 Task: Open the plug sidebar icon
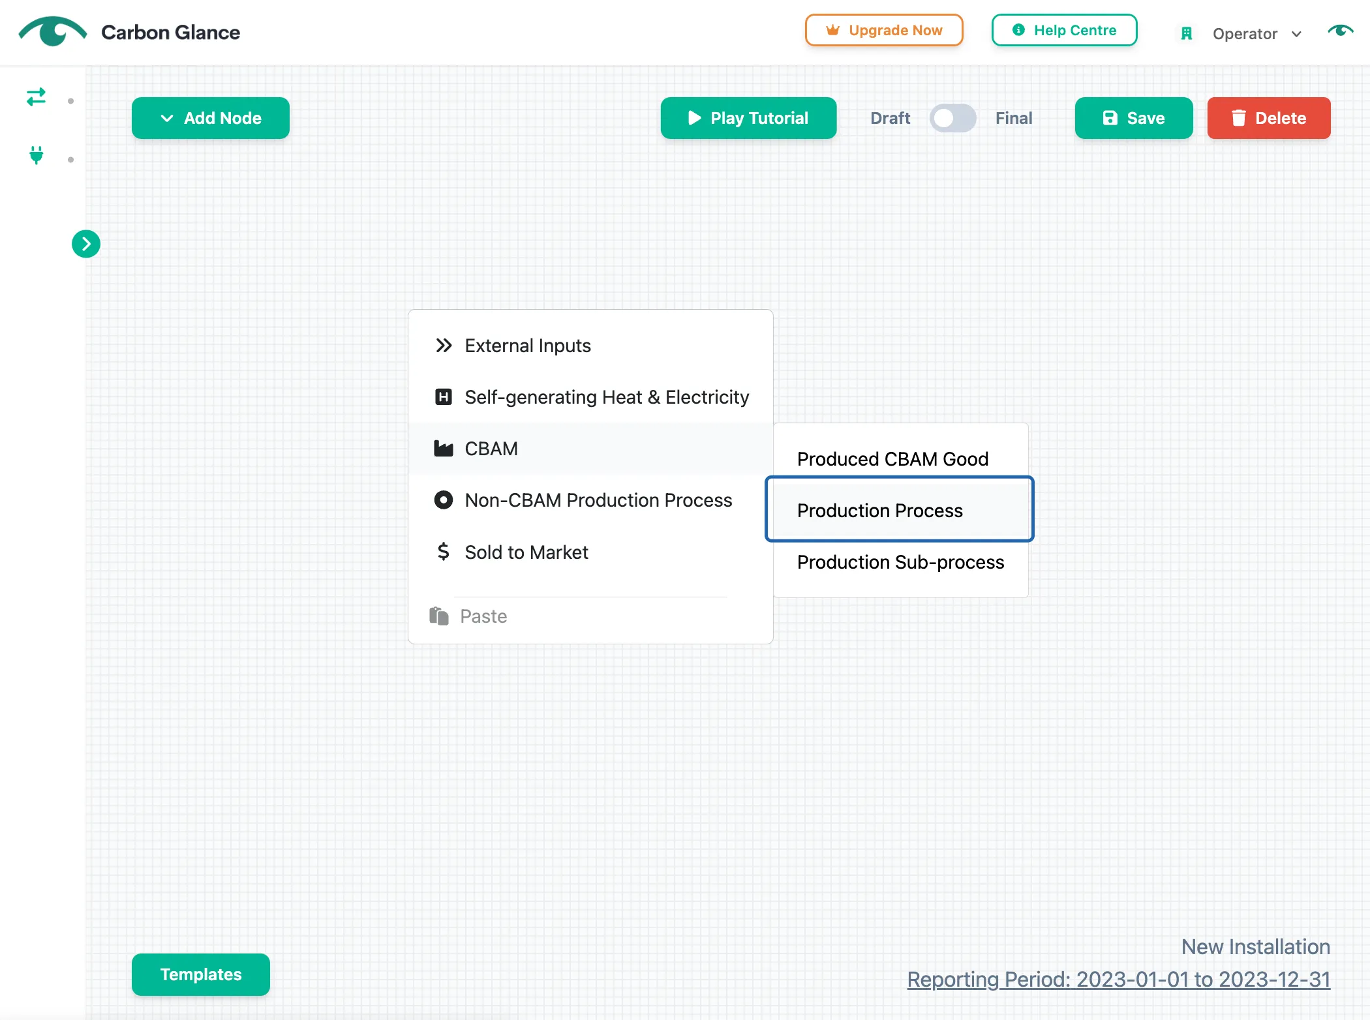(37, 155)
